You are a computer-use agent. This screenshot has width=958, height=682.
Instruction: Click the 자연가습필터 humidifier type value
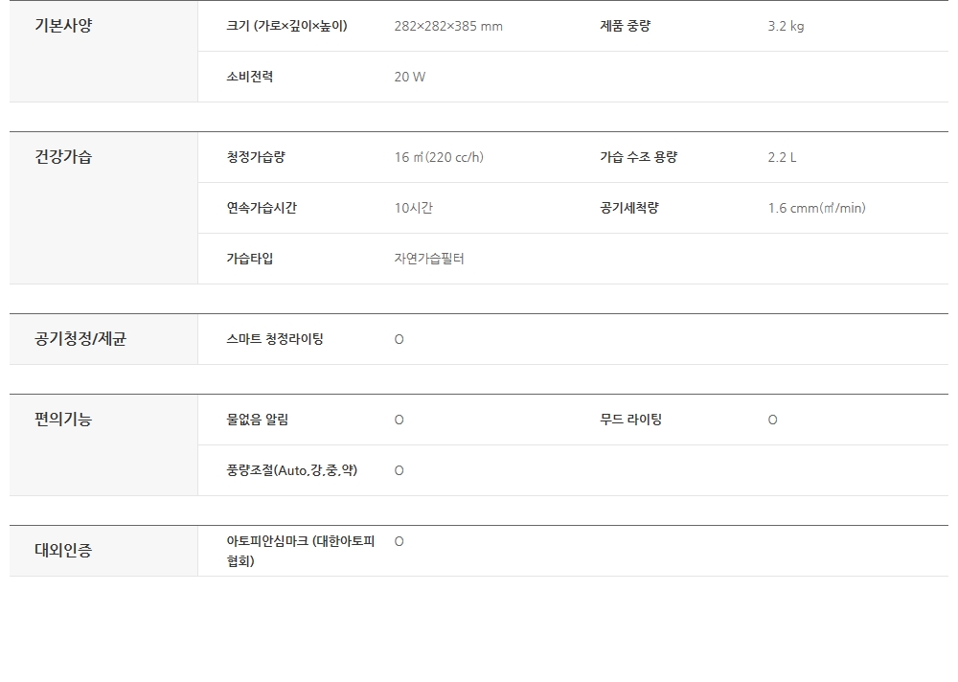(x=429, y=259)
